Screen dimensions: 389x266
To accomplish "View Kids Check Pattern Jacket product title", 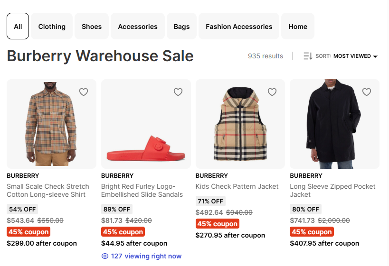I will [x=237, y=187].
